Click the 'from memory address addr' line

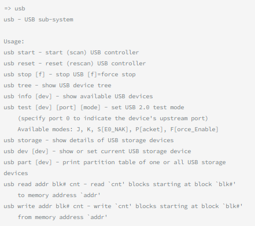tap(62, 217)
